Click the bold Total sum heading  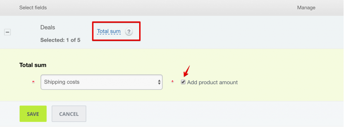33,65
